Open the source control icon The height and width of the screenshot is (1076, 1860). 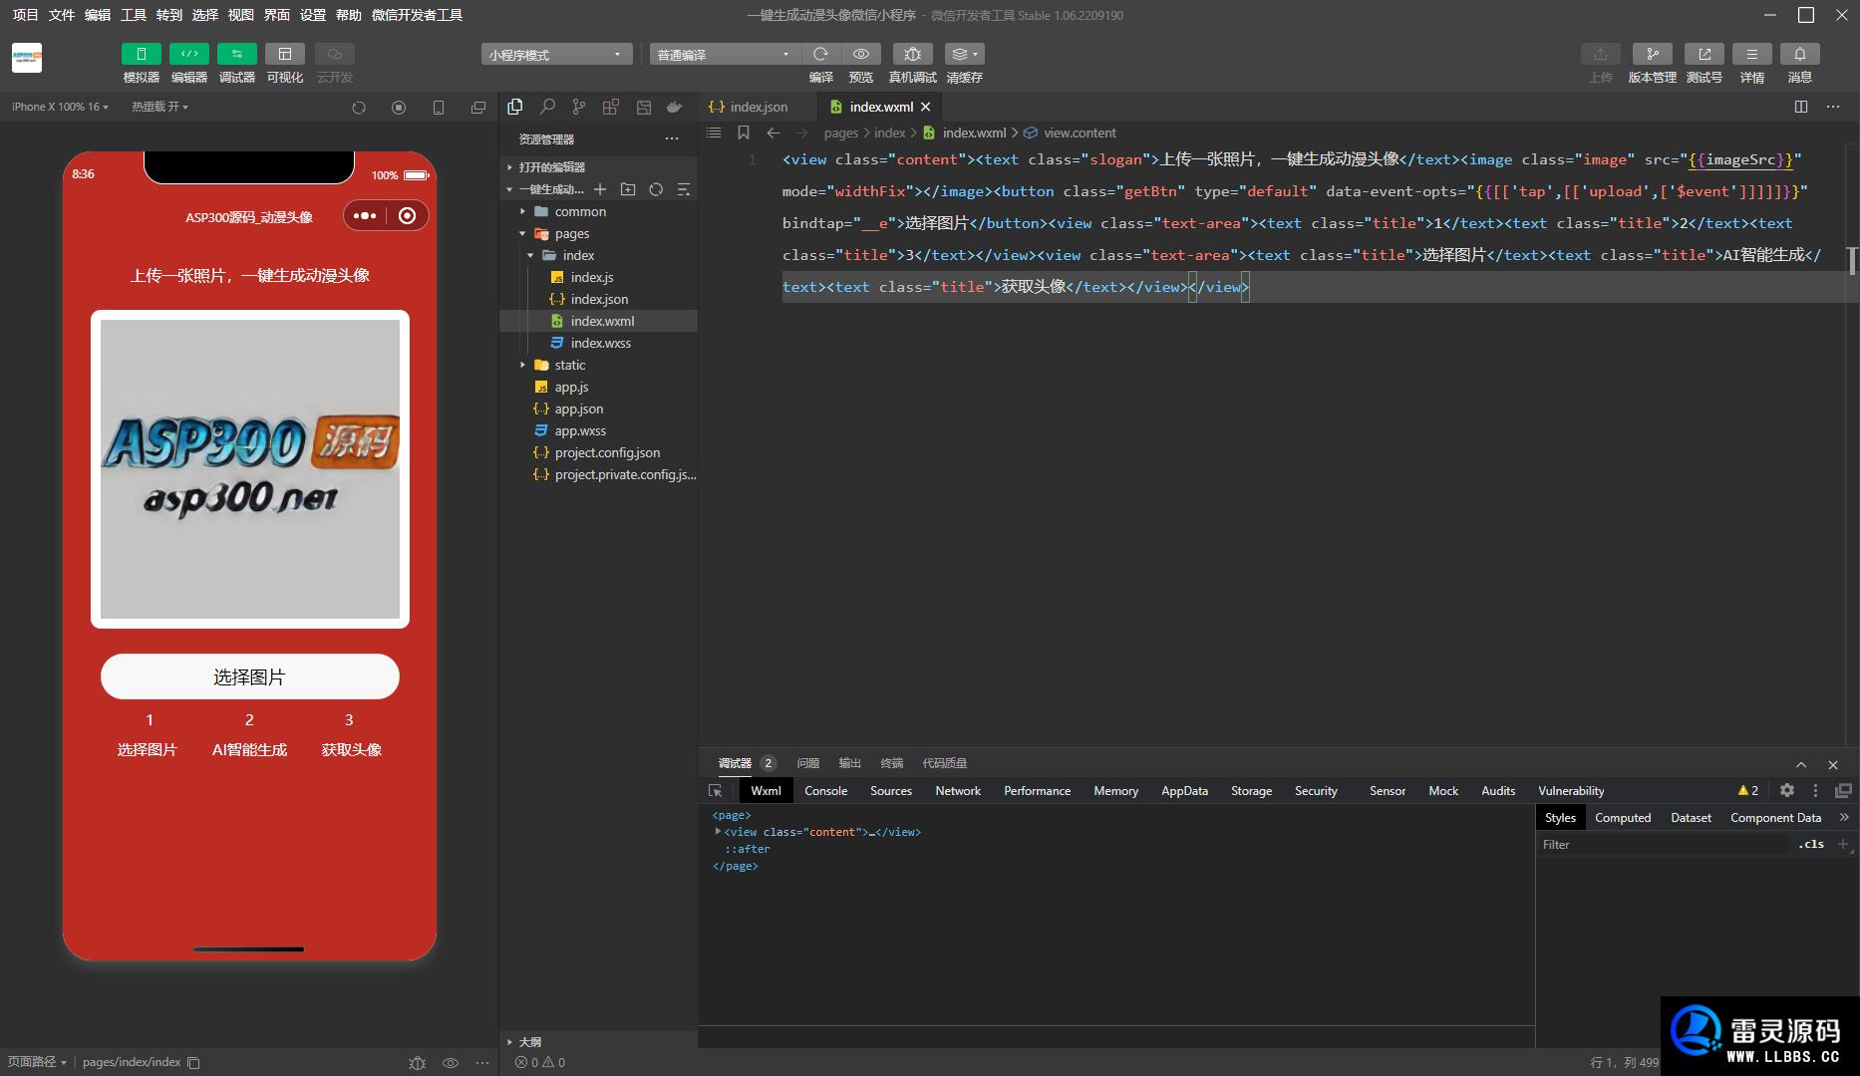[579, 107]
